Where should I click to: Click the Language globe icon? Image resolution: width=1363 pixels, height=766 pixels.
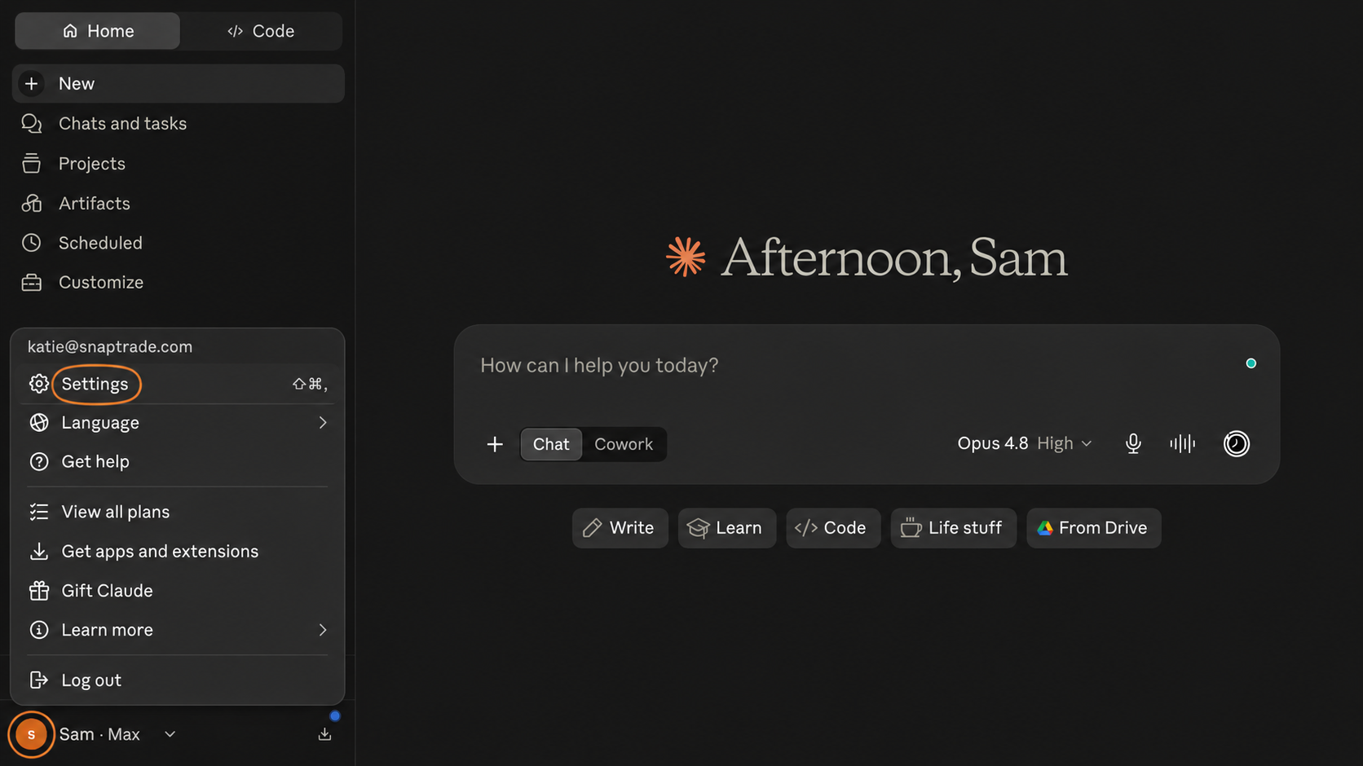tap(38, 423)
